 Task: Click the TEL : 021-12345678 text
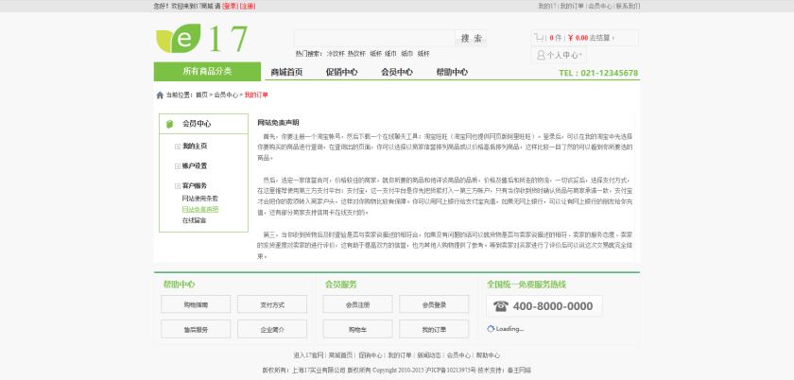point(598,73)
